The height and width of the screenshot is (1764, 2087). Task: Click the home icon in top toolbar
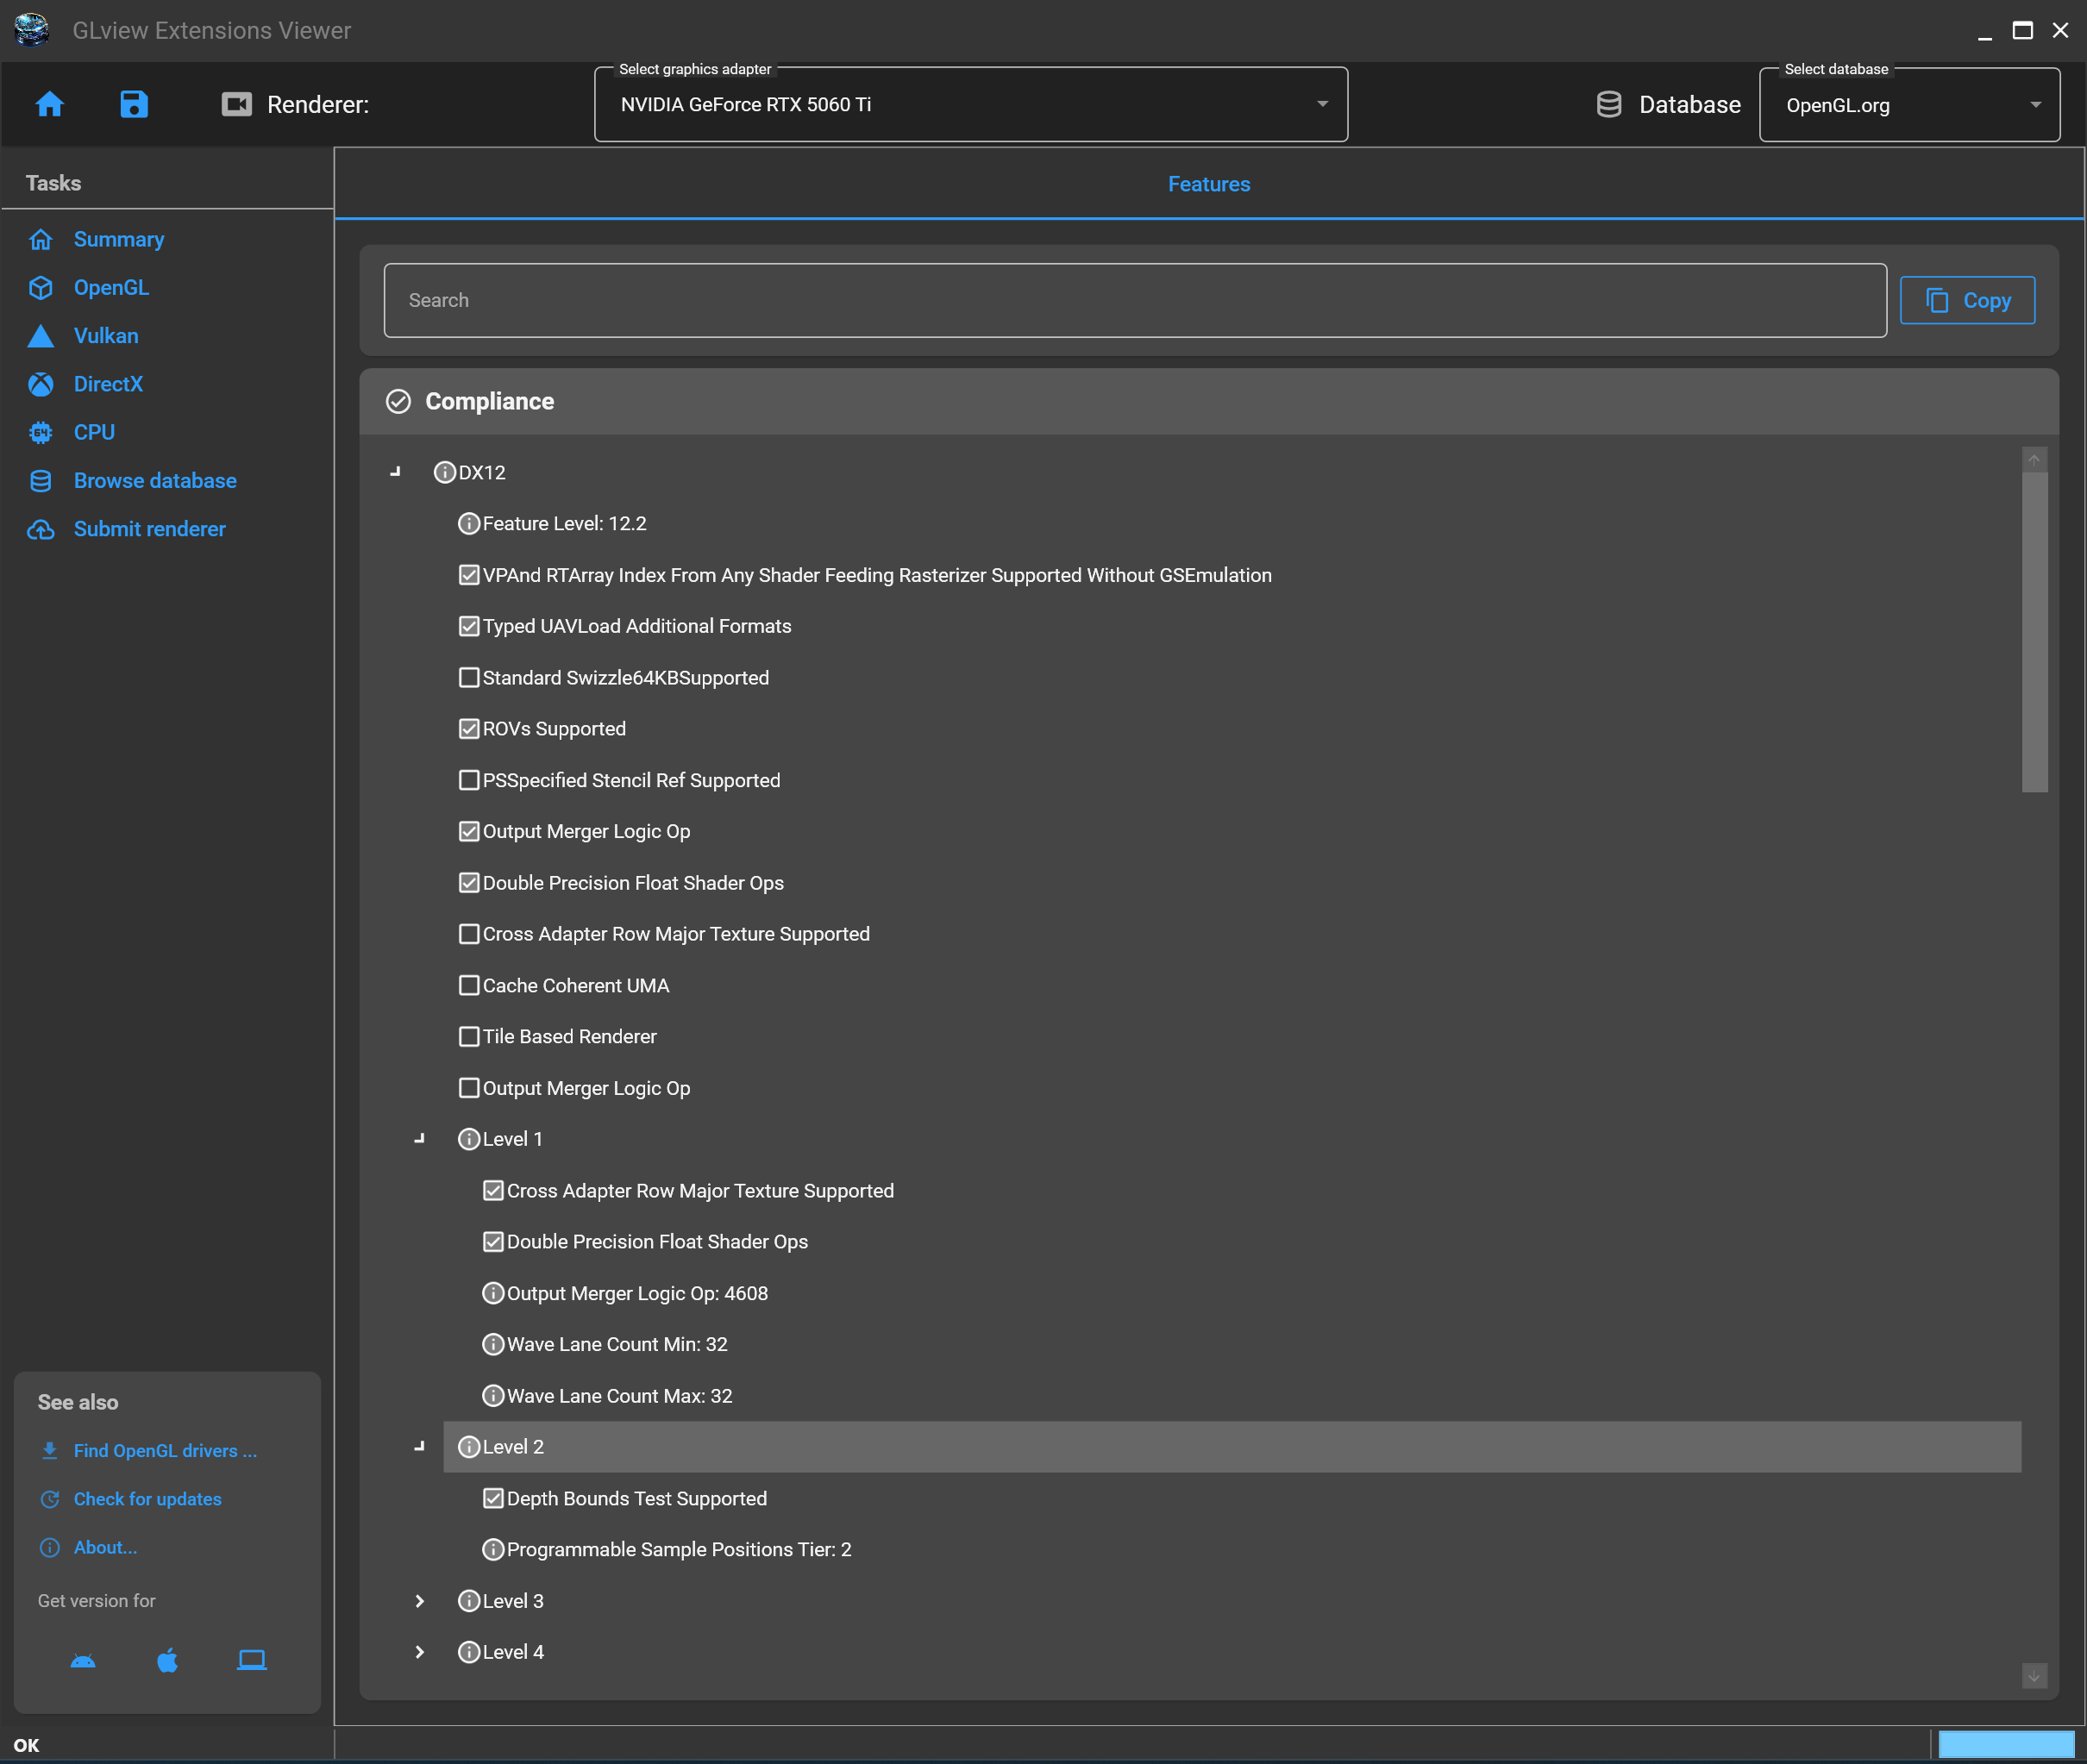tap(49, 104)
